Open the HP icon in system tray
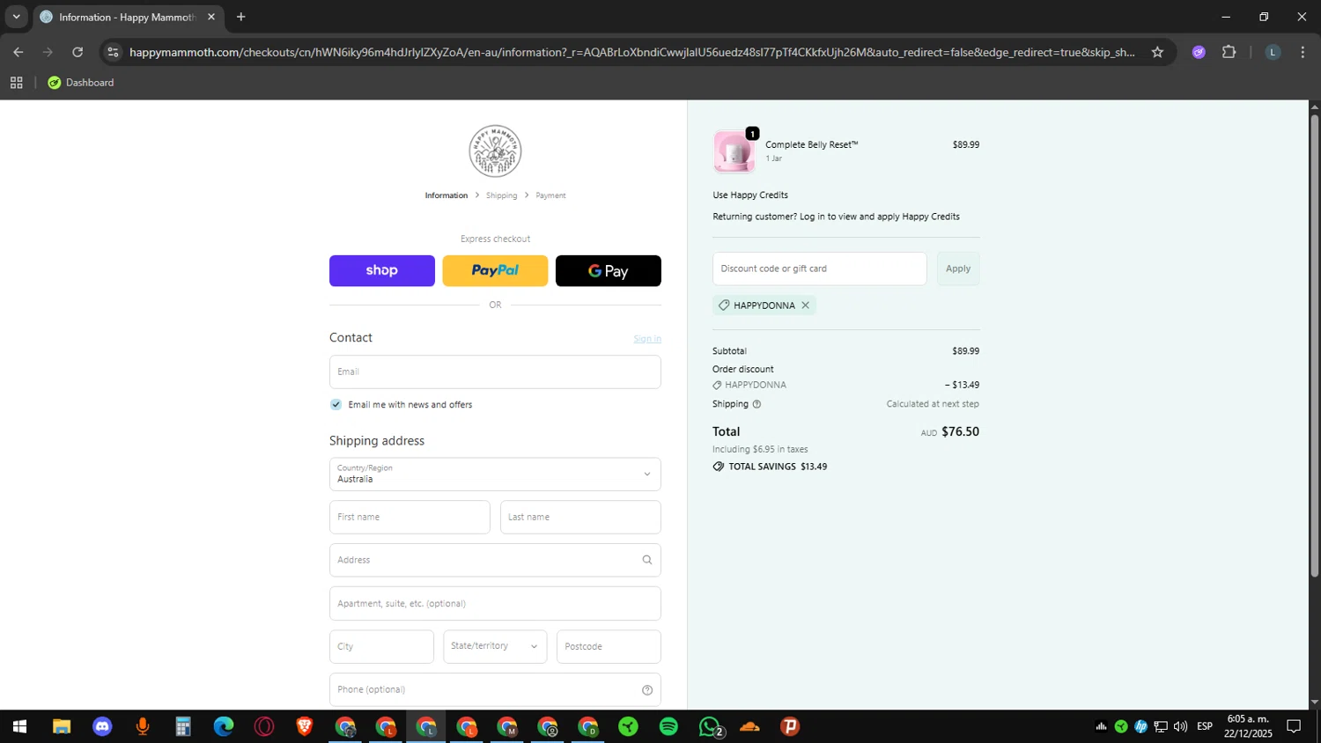Screen dimensions: 1321x743 (1141, 726)
